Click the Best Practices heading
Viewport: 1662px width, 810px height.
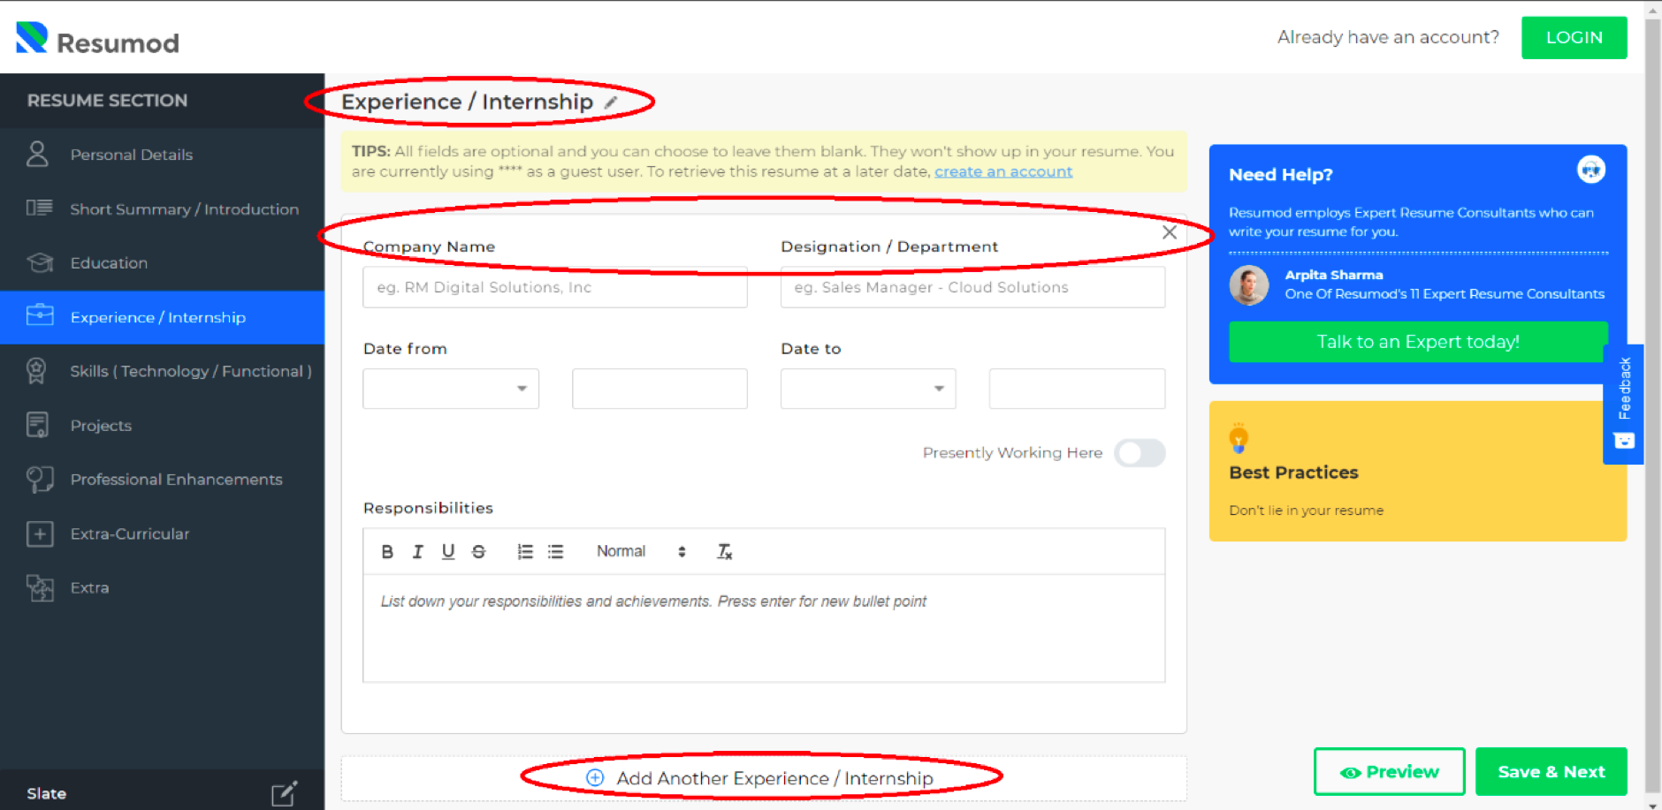pyautogui.click(x=1293, y=473)
